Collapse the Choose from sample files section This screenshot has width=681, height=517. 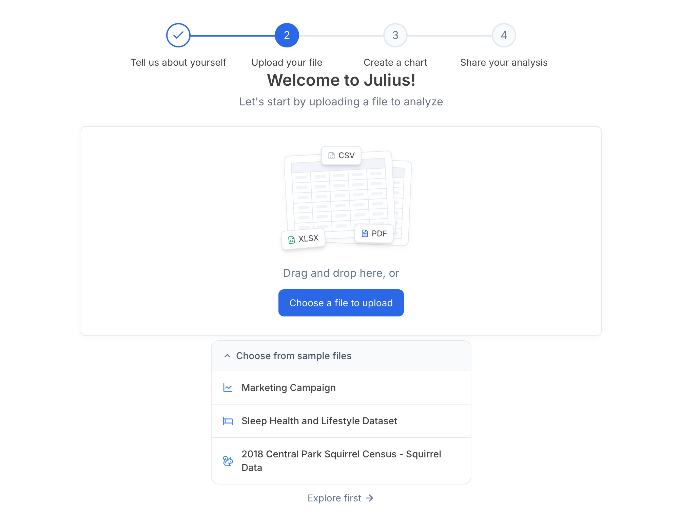(x=341, y=356)
